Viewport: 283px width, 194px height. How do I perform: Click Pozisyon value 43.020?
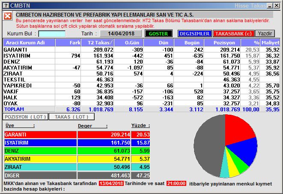click(231, 85)
